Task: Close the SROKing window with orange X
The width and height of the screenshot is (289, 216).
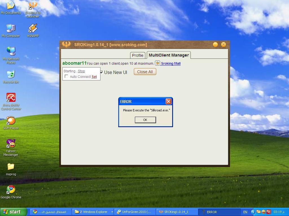Action: point(224,44)
